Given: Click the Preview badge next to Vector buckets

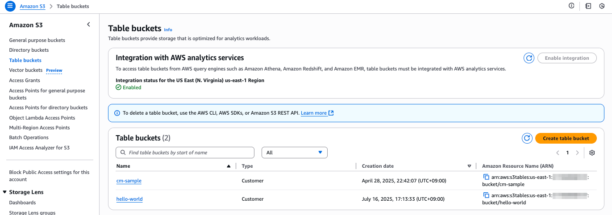Looking at the screenshot, I should 54,70.
